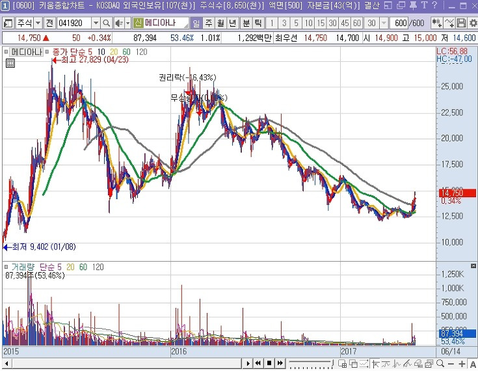This screenshot has width=478, height=371.
Task: Select the daily 일 period toggle
Action: [x=196, y=23]
